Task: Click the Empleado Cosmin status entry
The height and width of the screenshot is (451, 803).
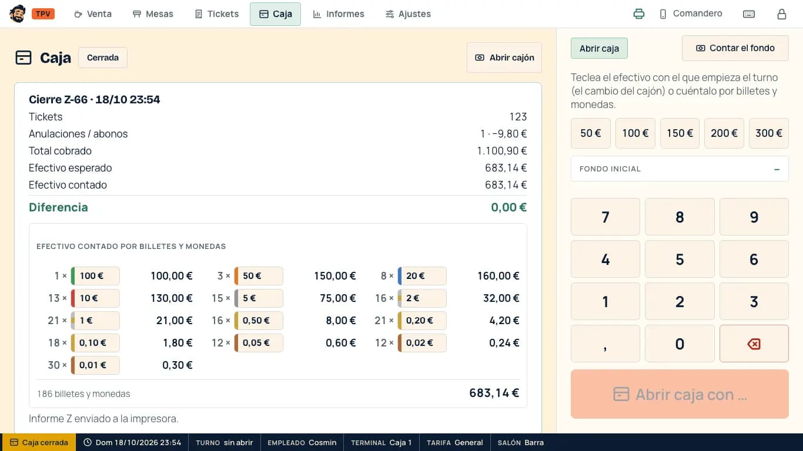Action: (302, 442)
